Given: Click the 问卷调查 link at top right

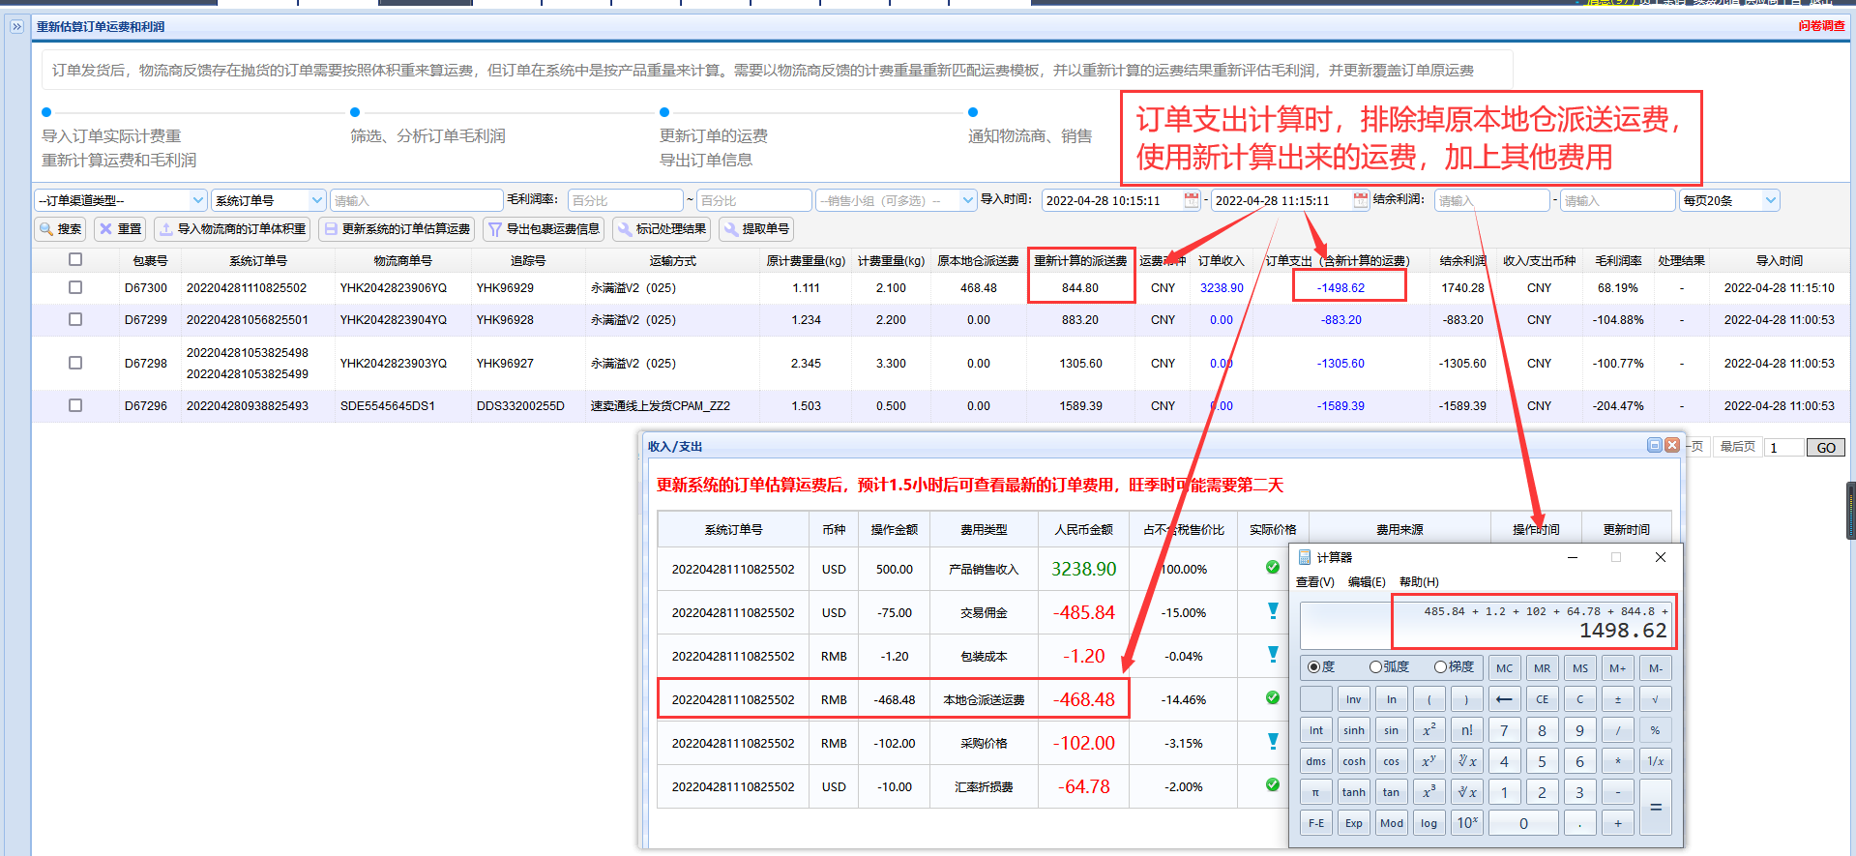Looking at the screenshot, I should pos(1822,26).
